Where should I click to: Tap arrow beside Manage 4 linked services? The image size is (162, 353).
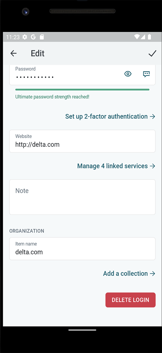153,166
